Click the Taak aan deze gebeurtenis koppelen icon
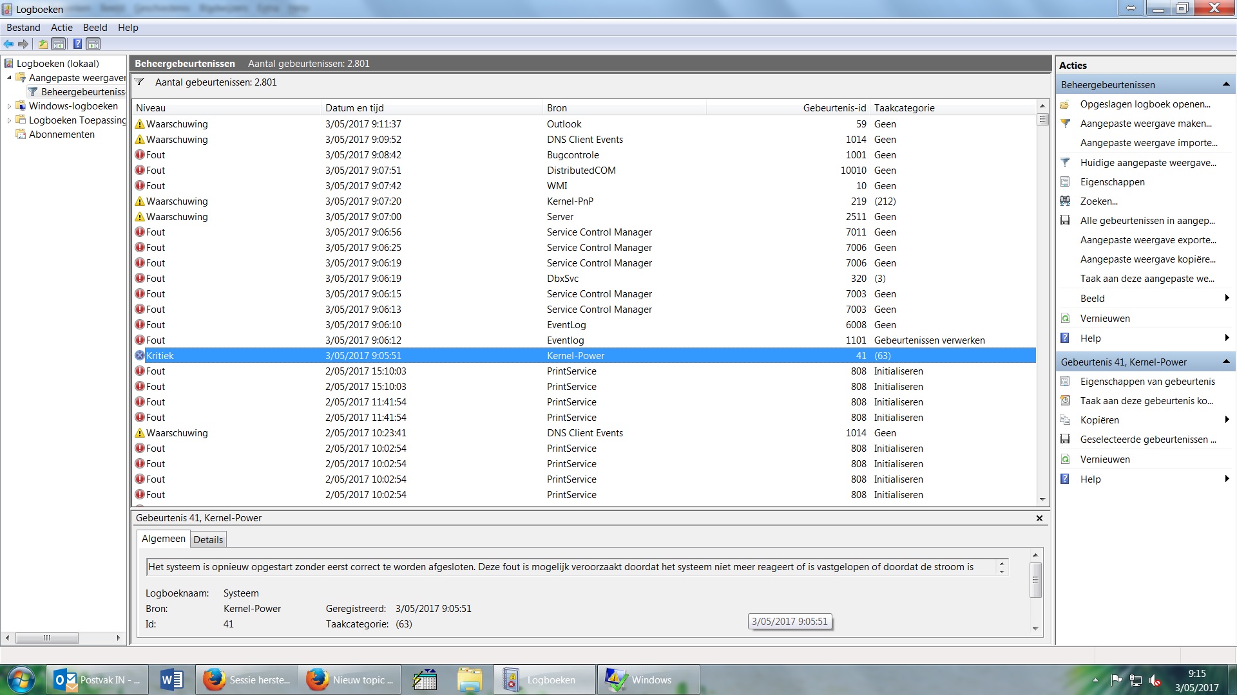Screen dimensions: 1237x695 tap(1065, 400)
